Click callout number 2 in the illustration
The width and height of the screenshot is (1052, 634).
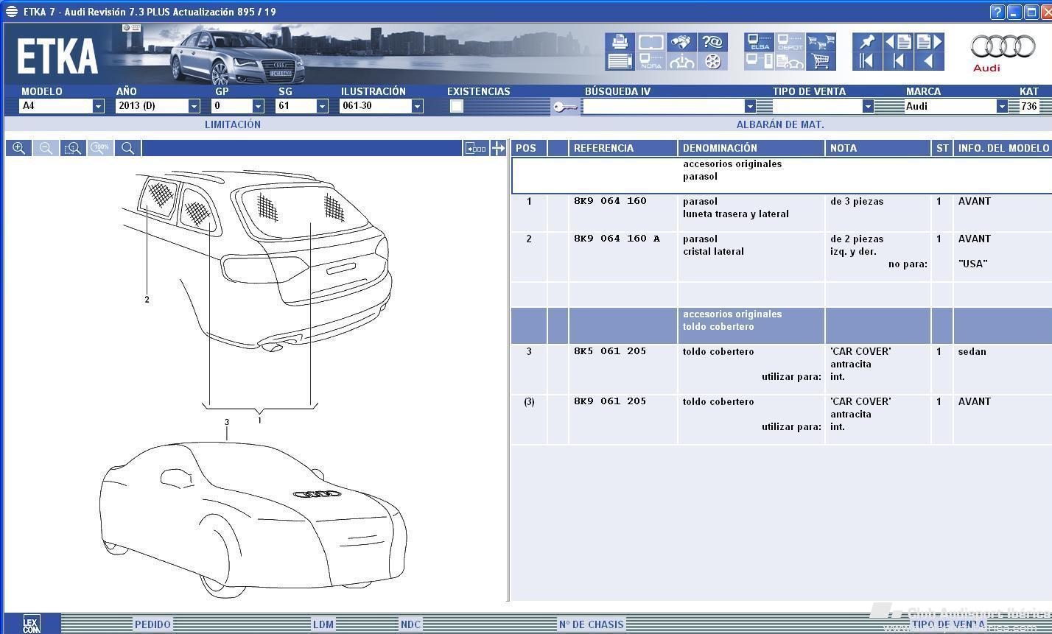[x=147, y=300]
